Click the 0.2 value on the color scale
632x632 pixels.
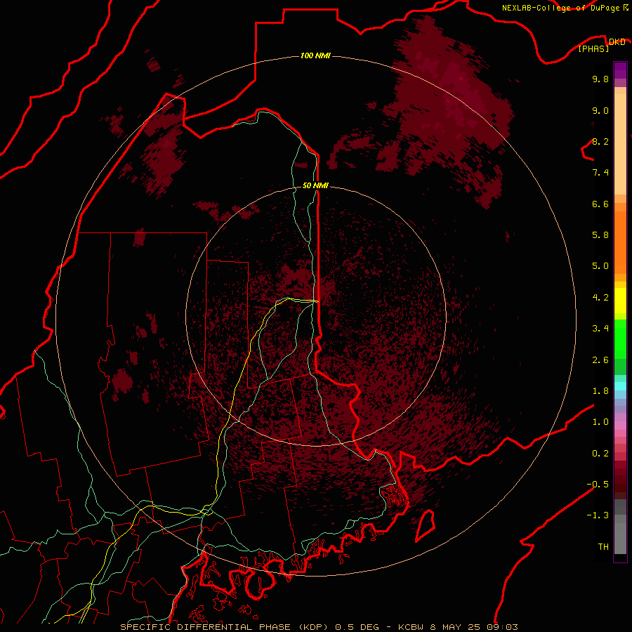coord(600,454)
